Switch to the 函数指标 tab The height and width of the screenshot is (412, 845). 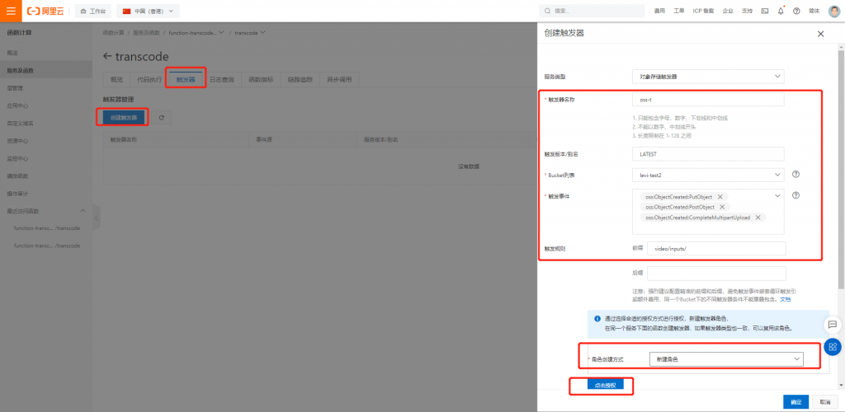click(261, 80)
